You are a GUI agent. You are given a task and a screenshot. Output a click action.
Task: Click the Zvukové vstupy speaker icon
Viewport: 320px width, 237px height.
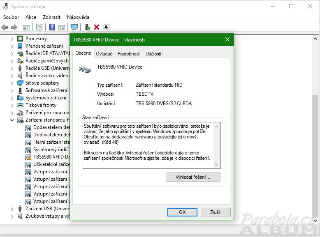tap(20, 216)
